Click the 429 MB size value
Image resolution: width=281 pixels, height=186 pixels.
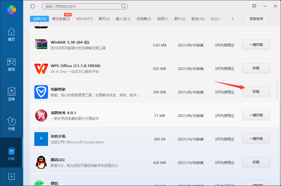(x=159, y=163)
